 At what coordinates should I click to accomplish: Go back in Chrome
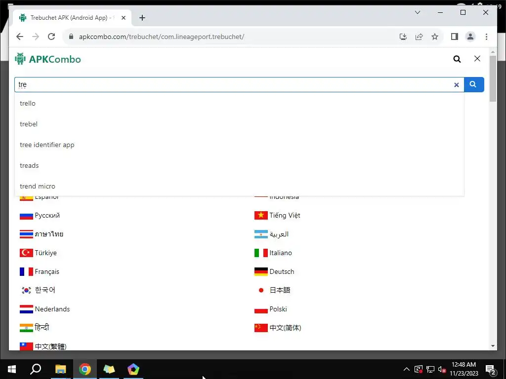(x=20, y=37)
